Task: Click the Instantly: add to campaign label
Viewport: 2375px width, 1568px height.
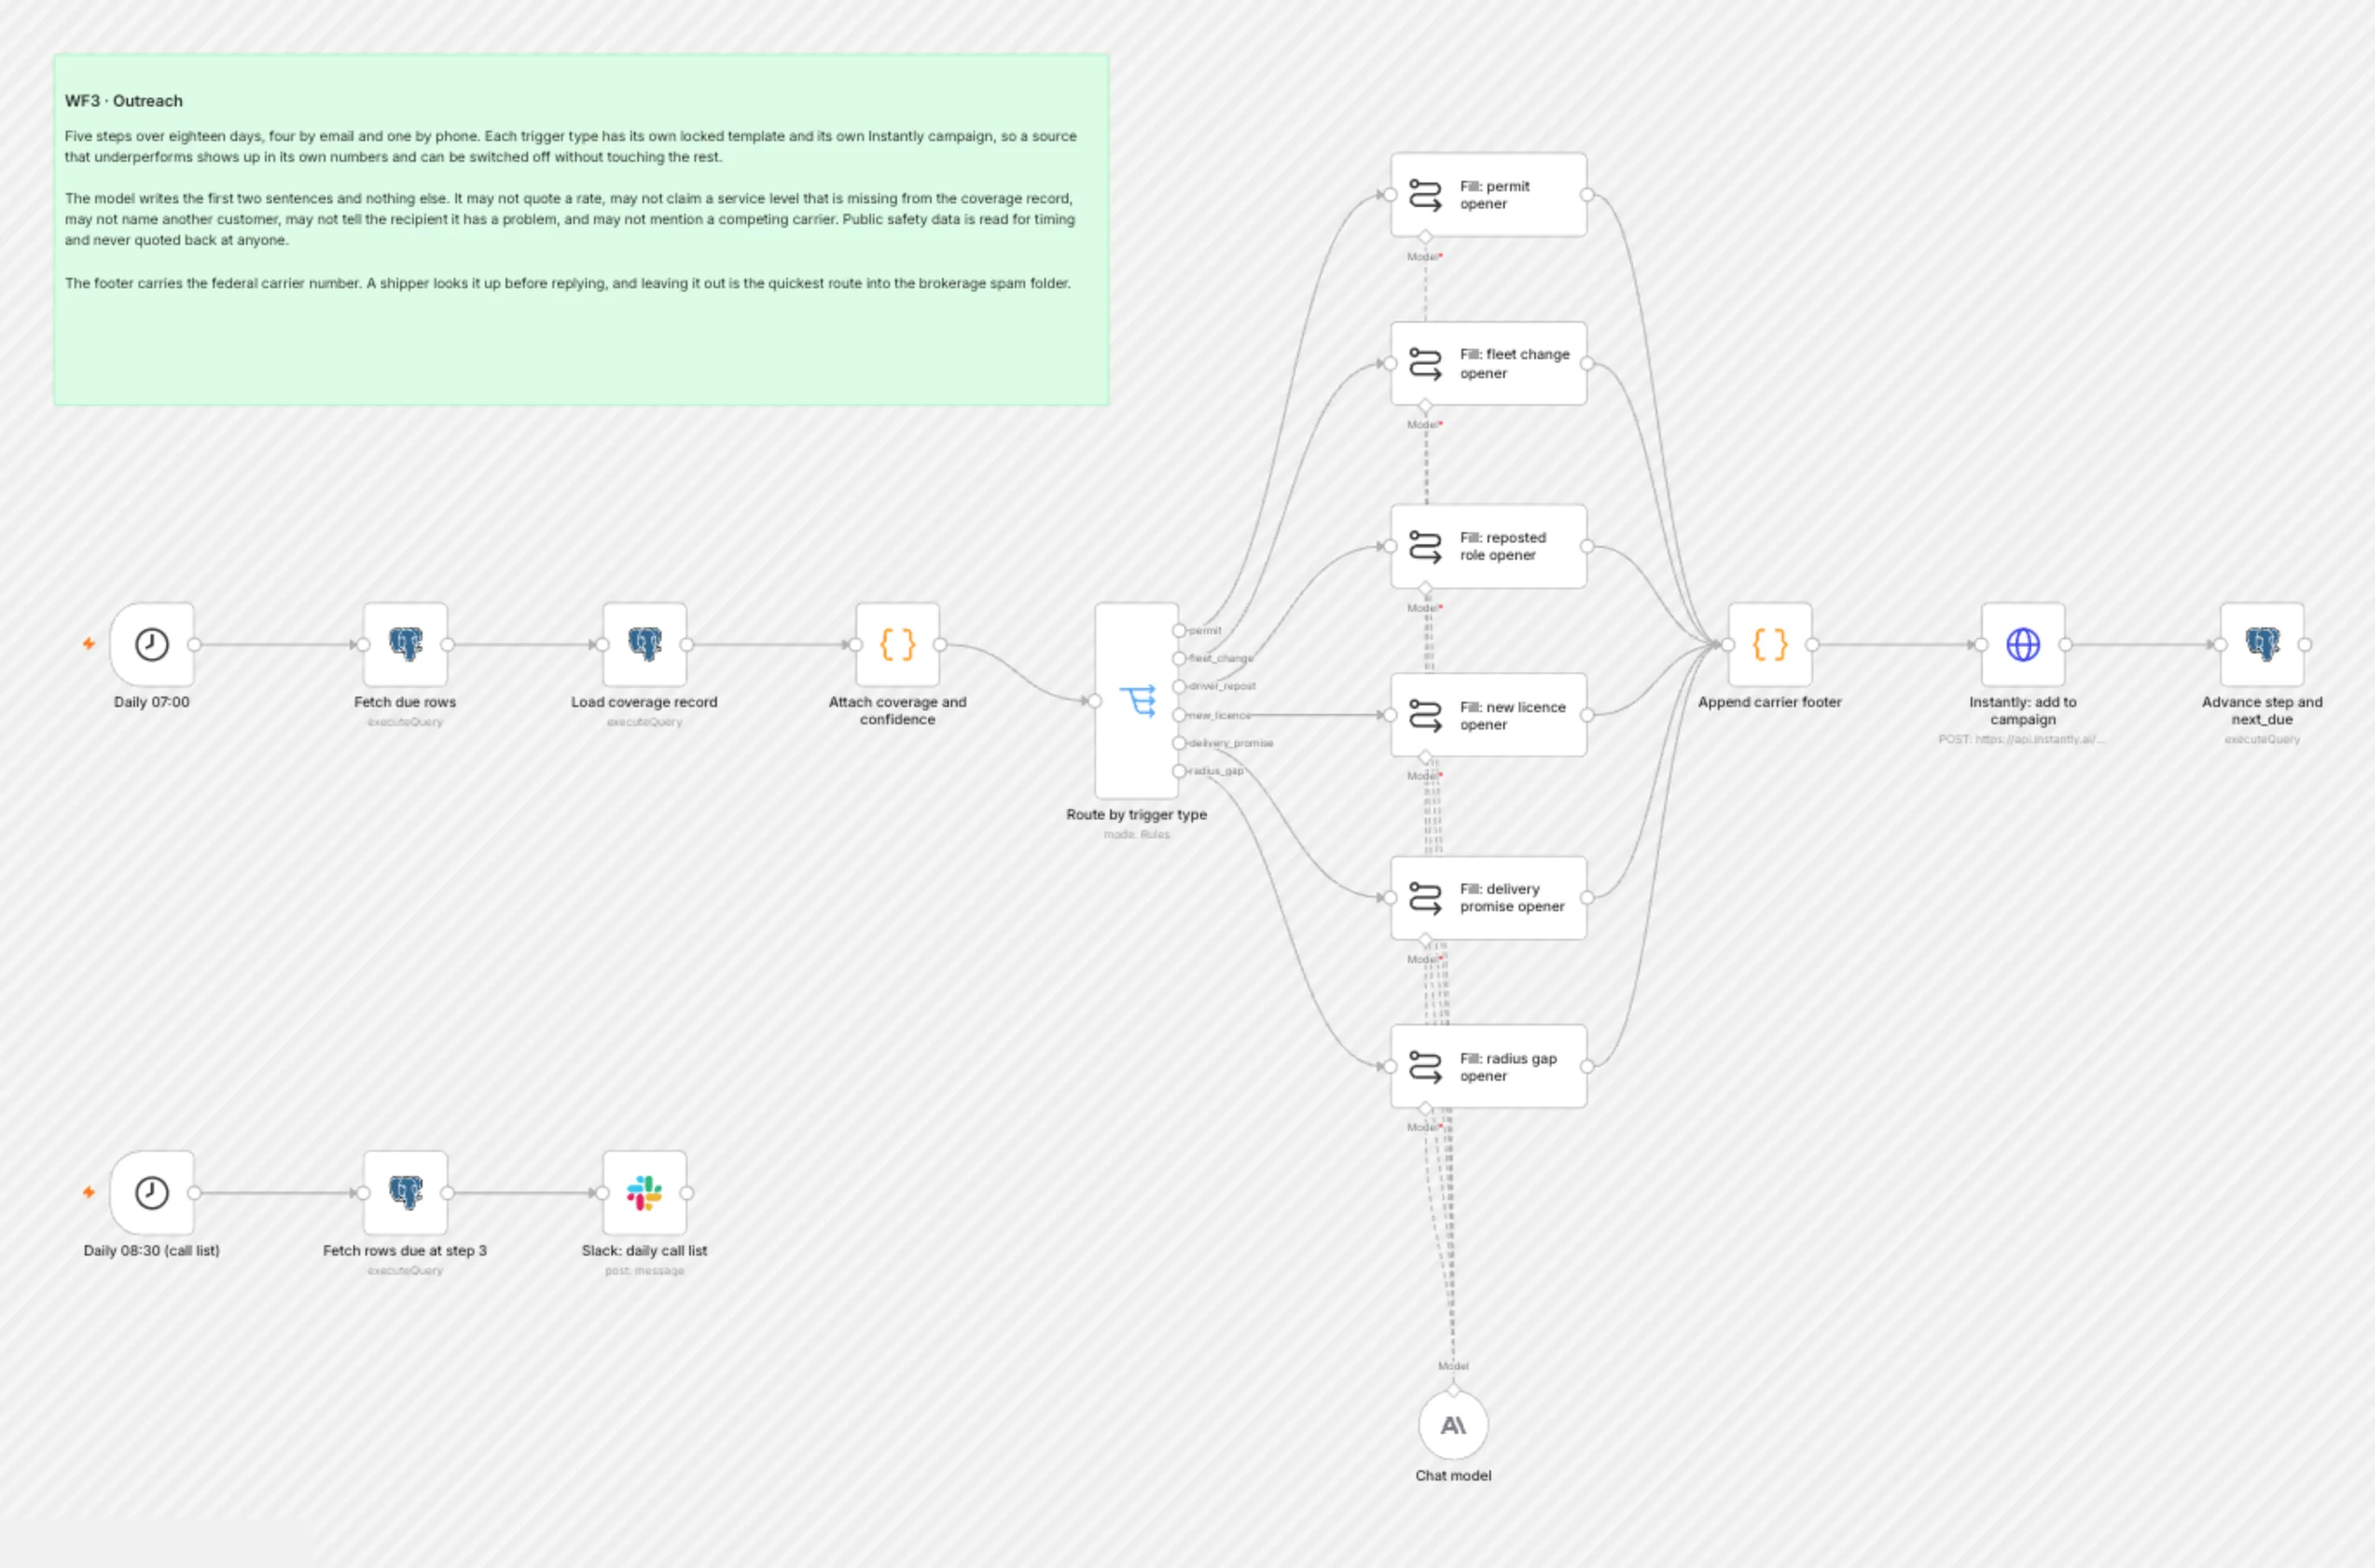Action: pos(2023,710)
